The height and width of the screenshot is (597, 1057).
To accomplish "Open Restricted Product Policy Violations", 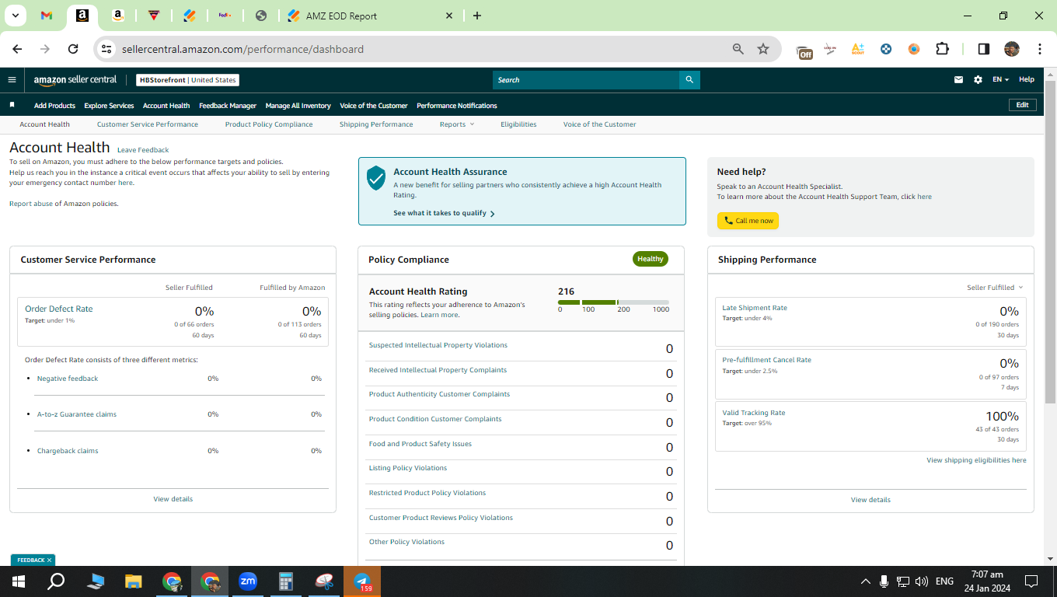I will 427,493.
